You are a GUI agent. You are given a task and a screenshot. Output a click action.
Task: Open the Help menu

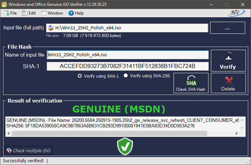[76, 13]
